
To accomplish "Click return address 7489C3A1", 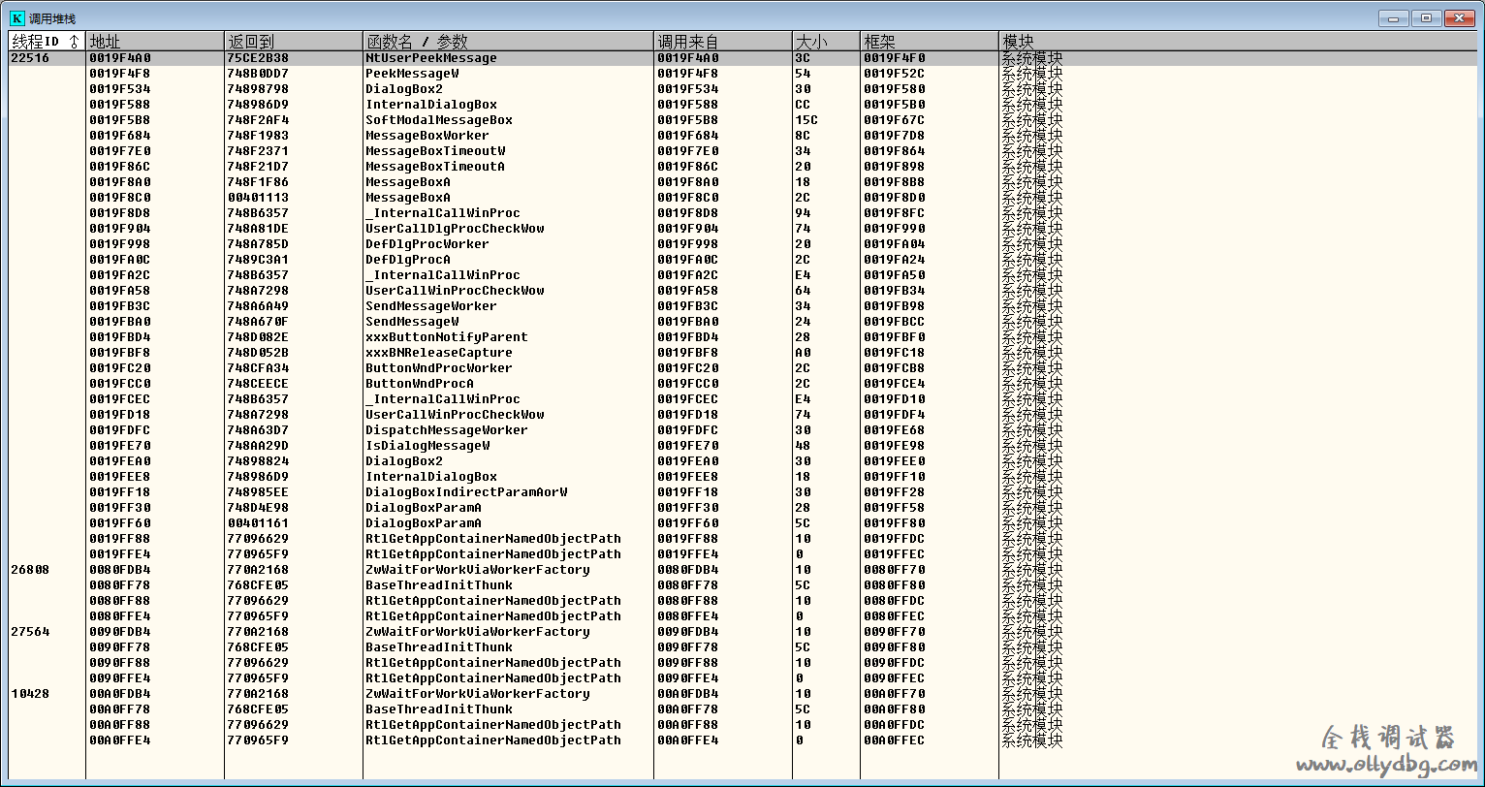I will point(258,260).
